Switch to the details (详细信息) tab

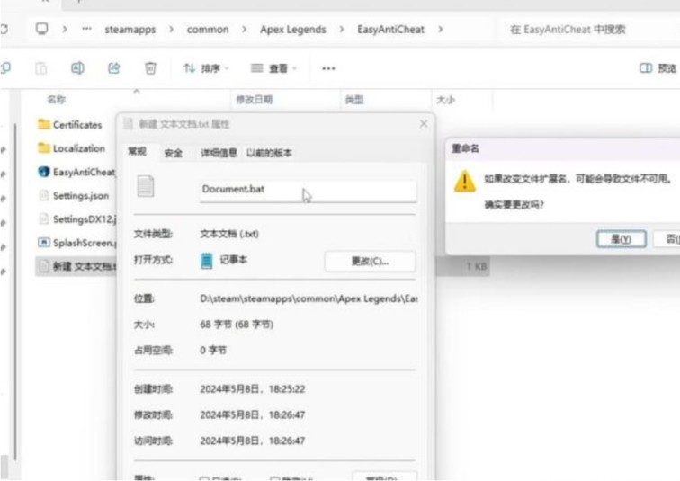pos(218,153)
